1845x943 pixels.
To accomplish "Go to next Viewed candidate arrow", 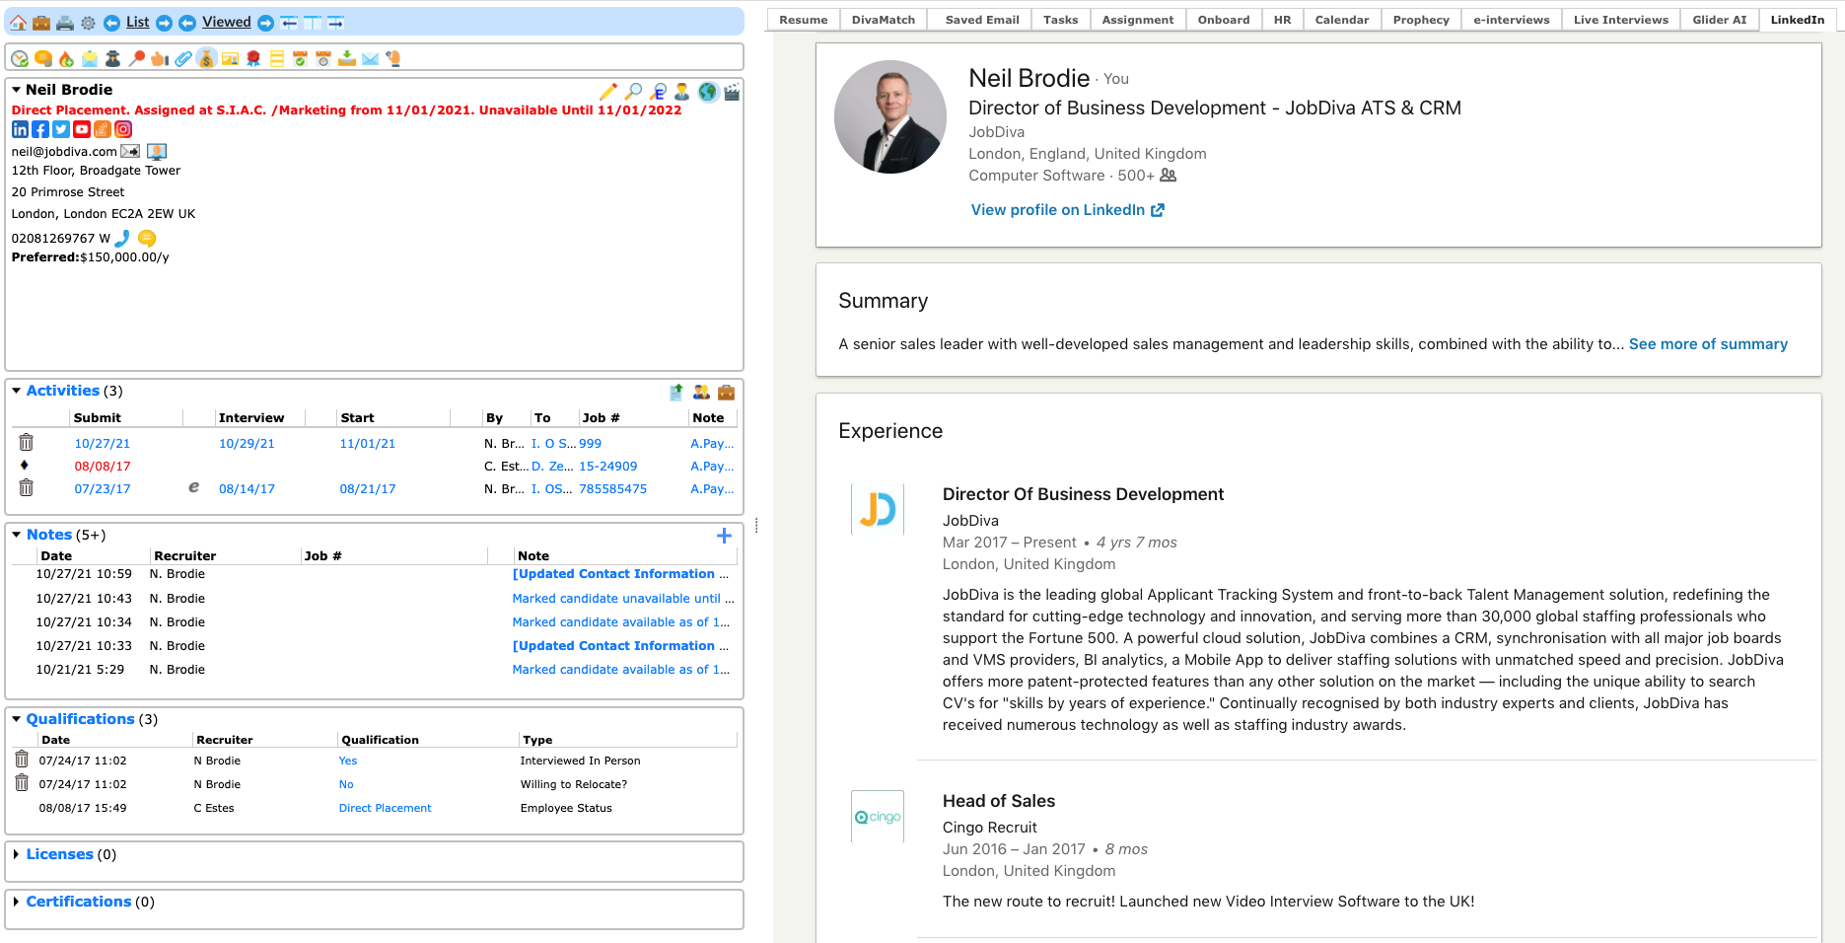I will coord(265,23).
